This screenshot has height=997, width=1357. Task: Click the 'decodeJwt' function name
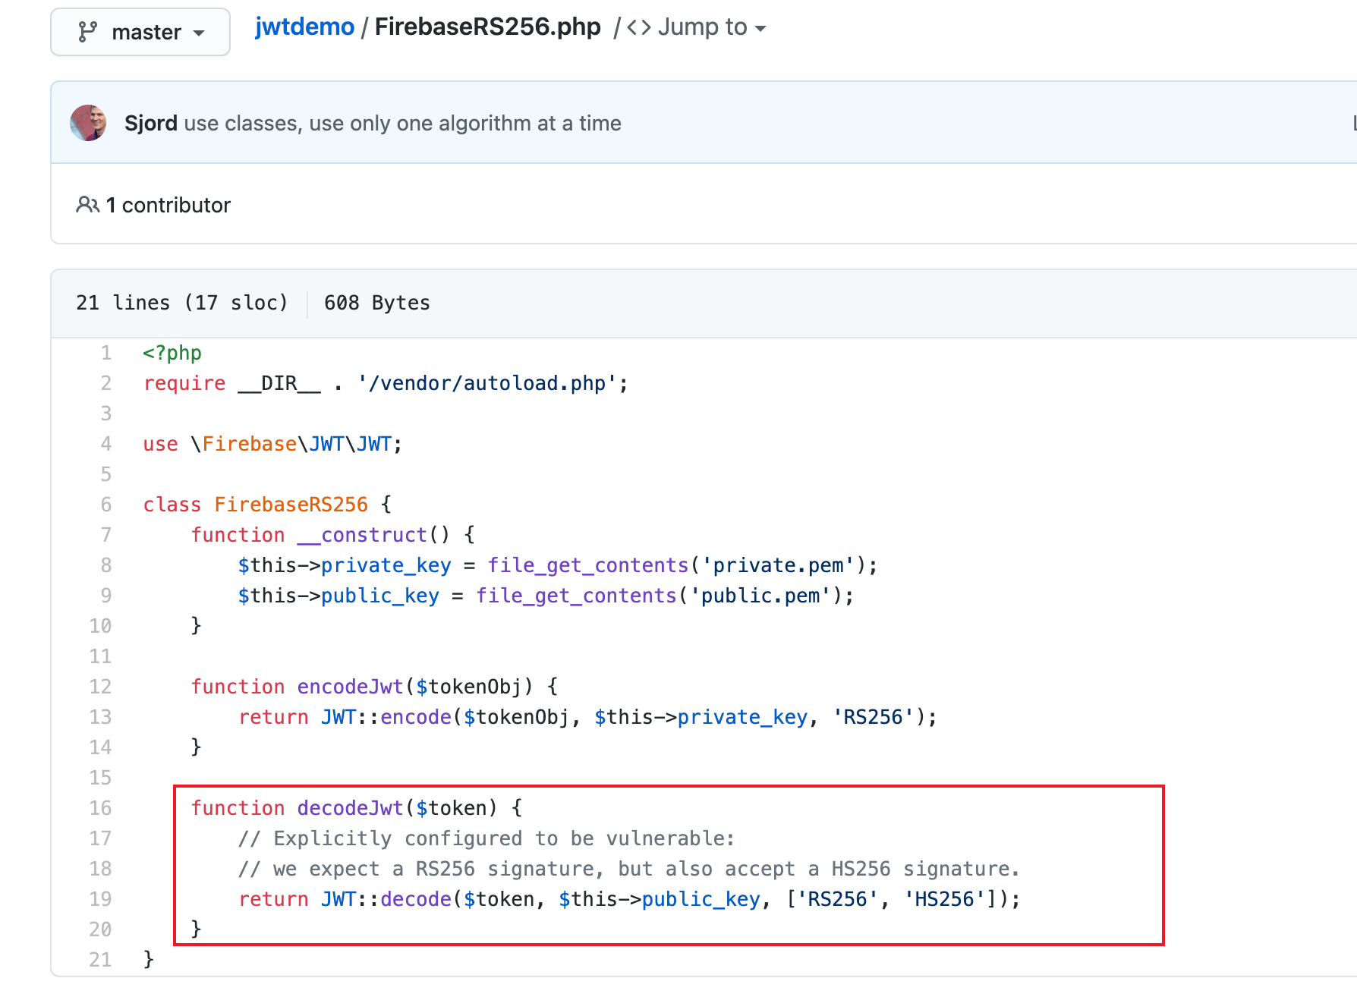(350, 808)
